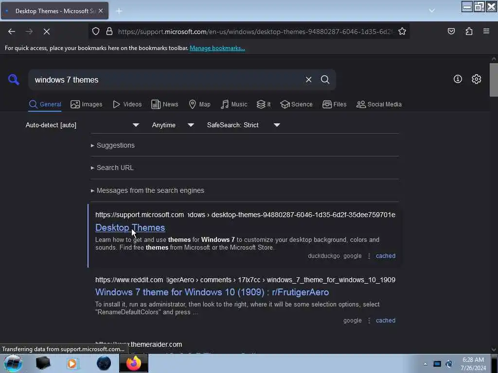Bookmark this page with the star
Image resolution: width=498 pixels, height=373 pixels.
(402, 32)
